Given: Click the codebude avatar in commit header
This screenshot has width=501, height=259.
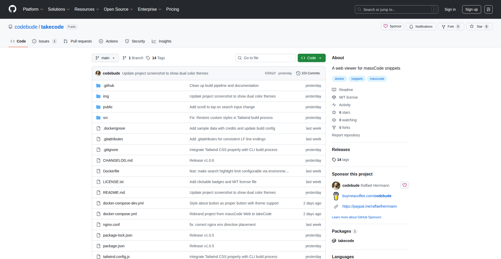Looking at the screenshot, I should tap(98, 73).
